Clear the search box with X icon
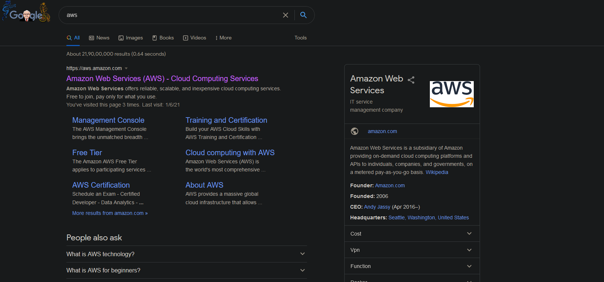Image resolution: width=604 pixels, height=282 pixels. click(x=285, y=15)
